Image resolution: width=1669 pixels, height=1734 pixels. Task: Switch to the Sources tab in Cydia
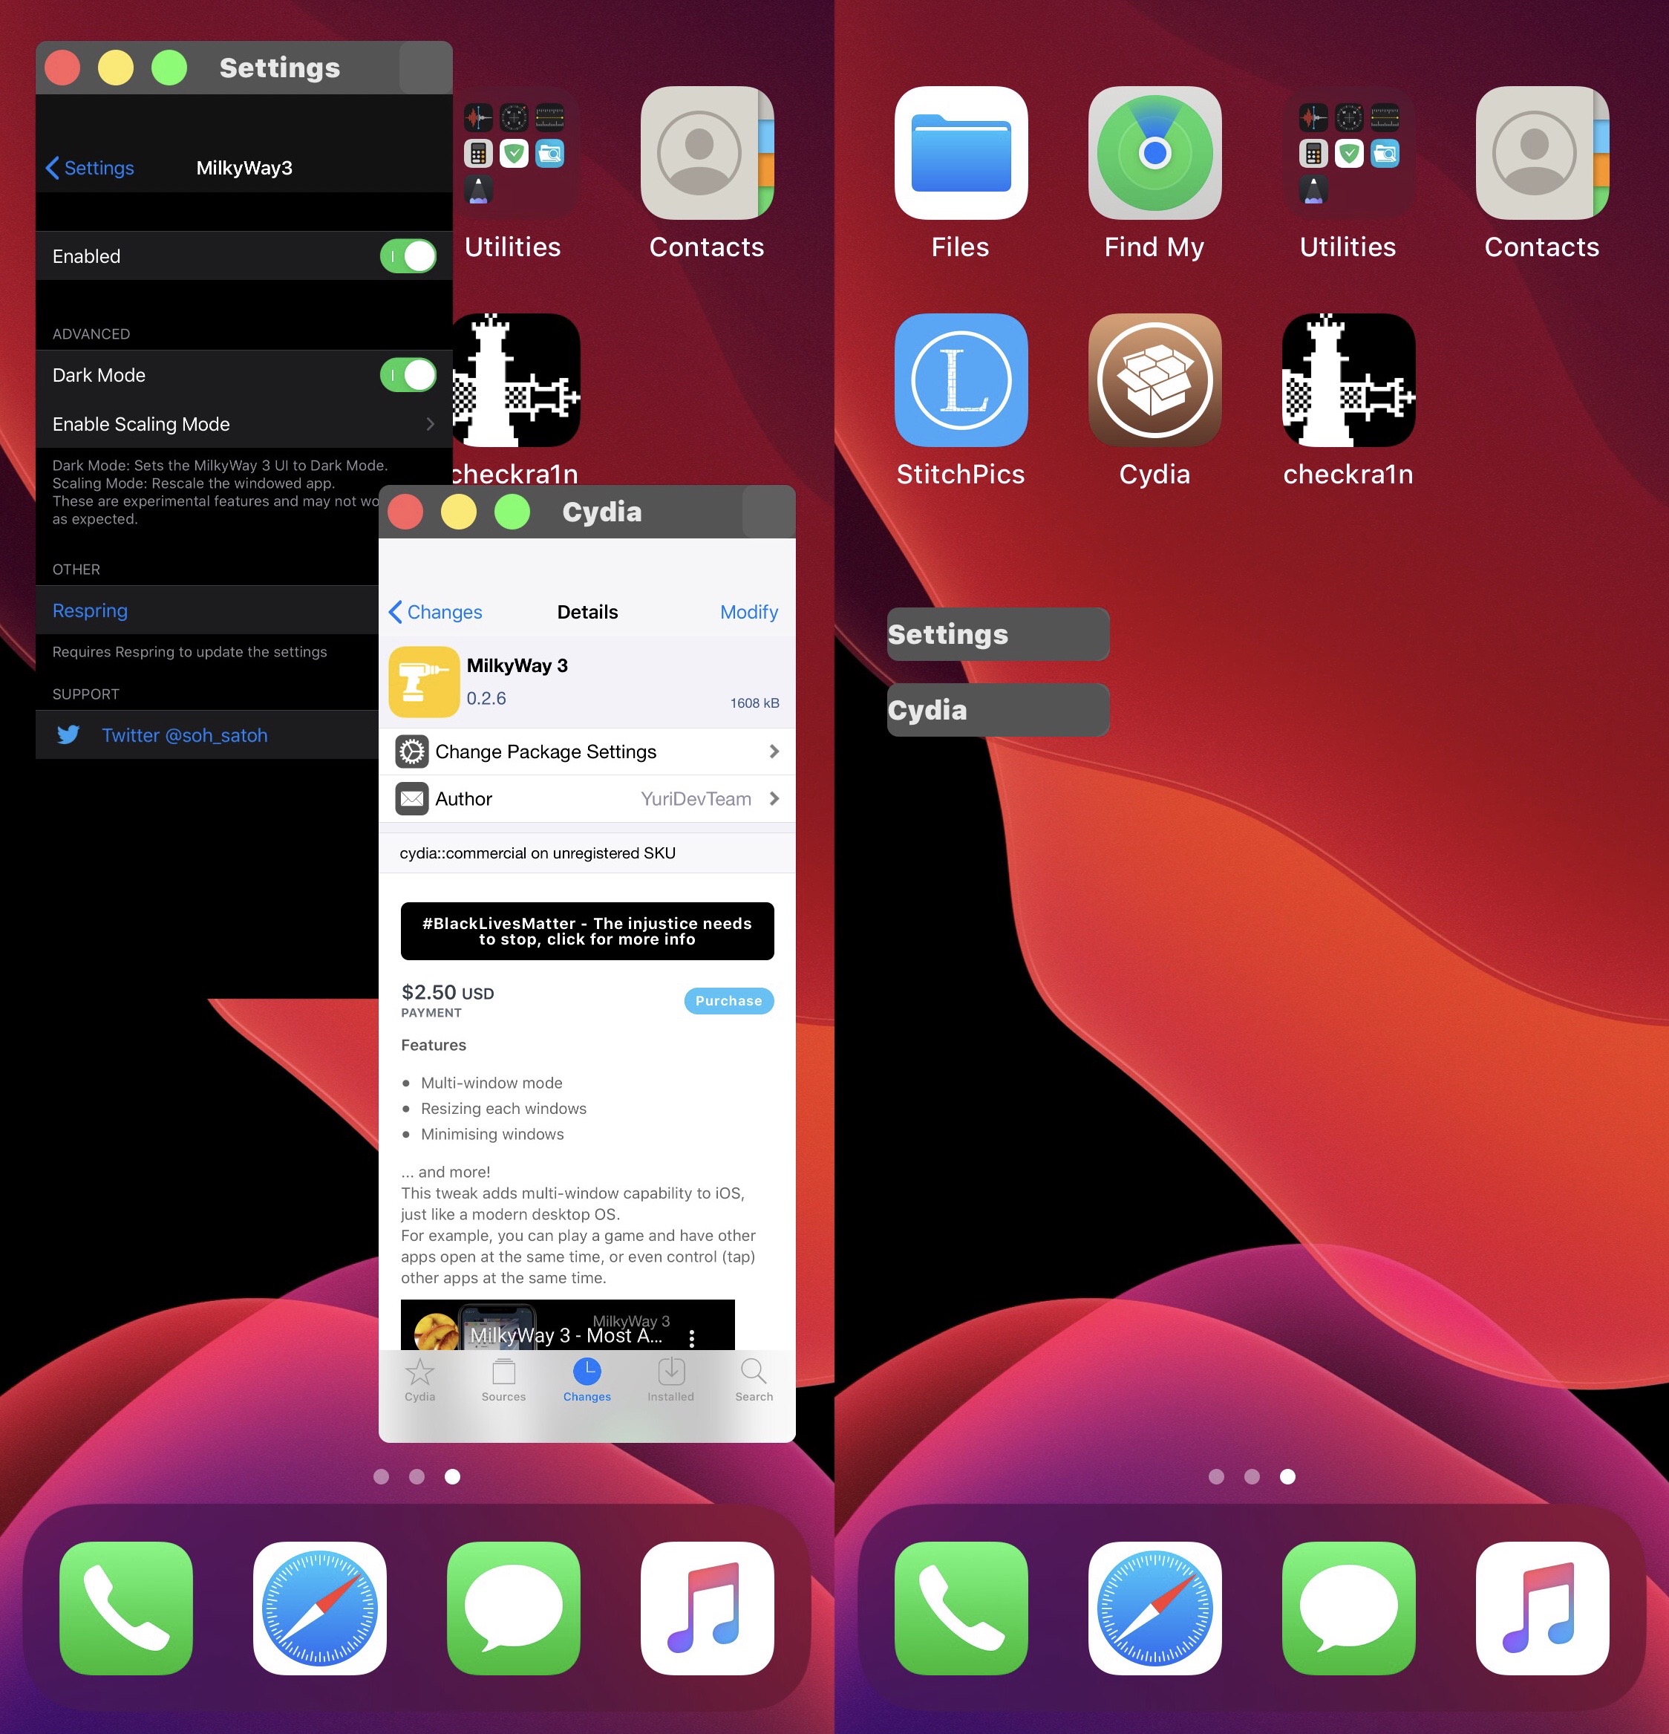[503, 1379]
